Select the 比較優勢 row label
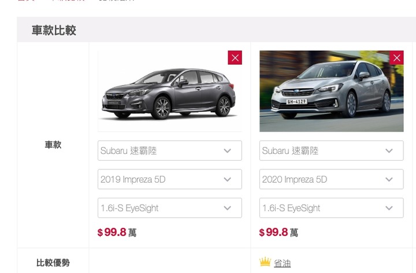The height and width of the screenshot is (273, 416). click(x=53, y=263)
